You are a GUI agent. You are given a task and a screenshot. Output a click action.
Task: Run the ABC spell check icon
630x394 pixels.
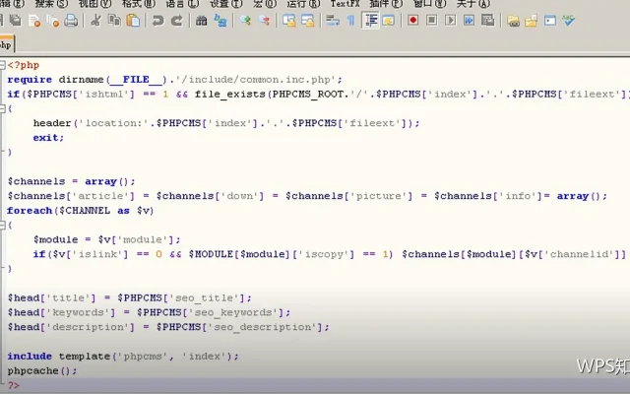tap(569, 20)
